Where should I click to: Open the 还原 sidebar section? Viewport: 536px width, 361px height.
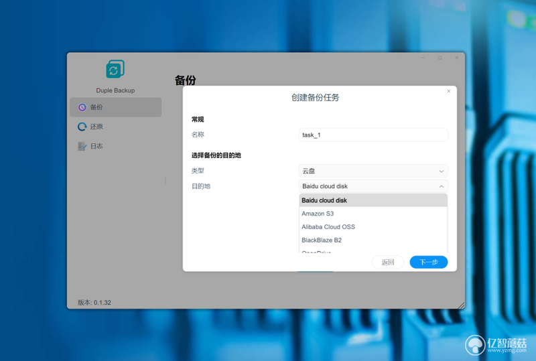tap(115, 127)
